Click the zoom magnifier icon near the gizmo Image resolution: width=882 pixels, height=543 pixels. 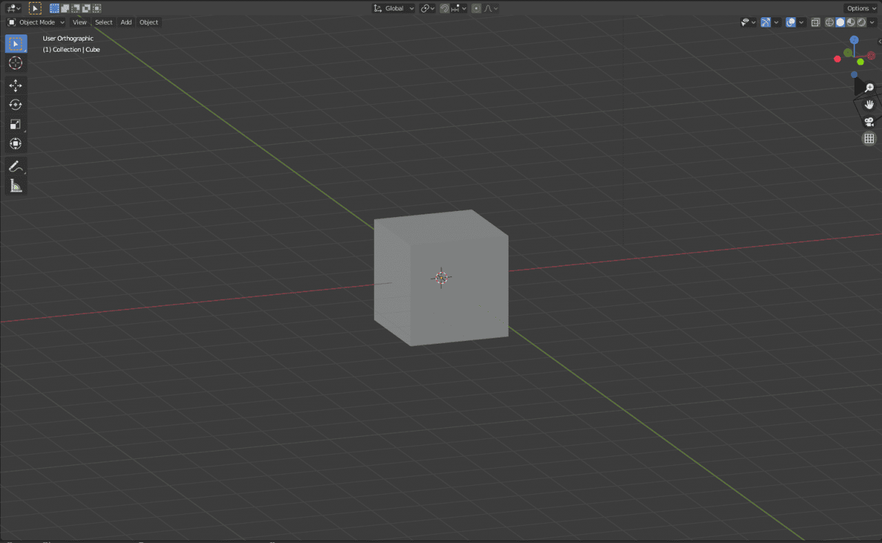point(869,88)
